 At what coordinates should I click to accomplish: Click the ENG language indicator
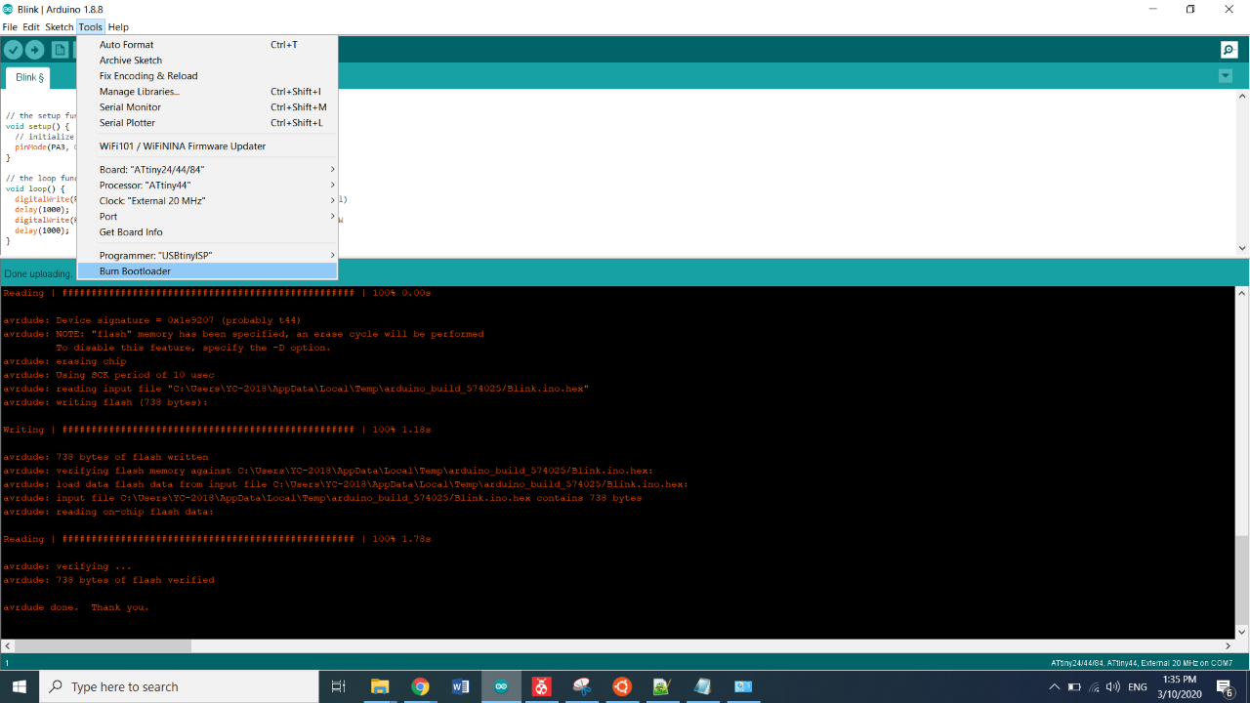point(1138,687)
